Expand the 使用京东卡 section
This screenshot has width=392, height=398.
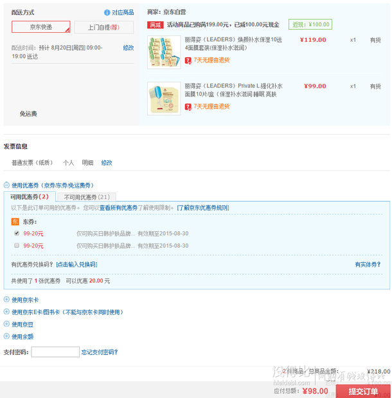(6, 299)
